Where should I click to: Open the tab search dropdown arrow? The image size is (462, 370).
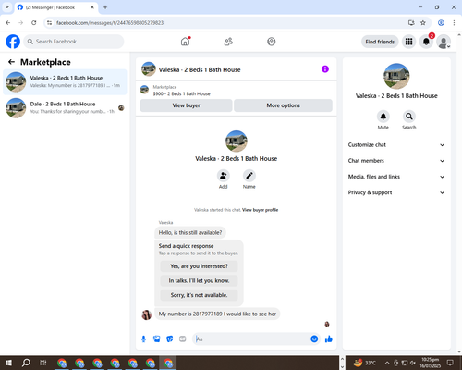tap(7, 7)
